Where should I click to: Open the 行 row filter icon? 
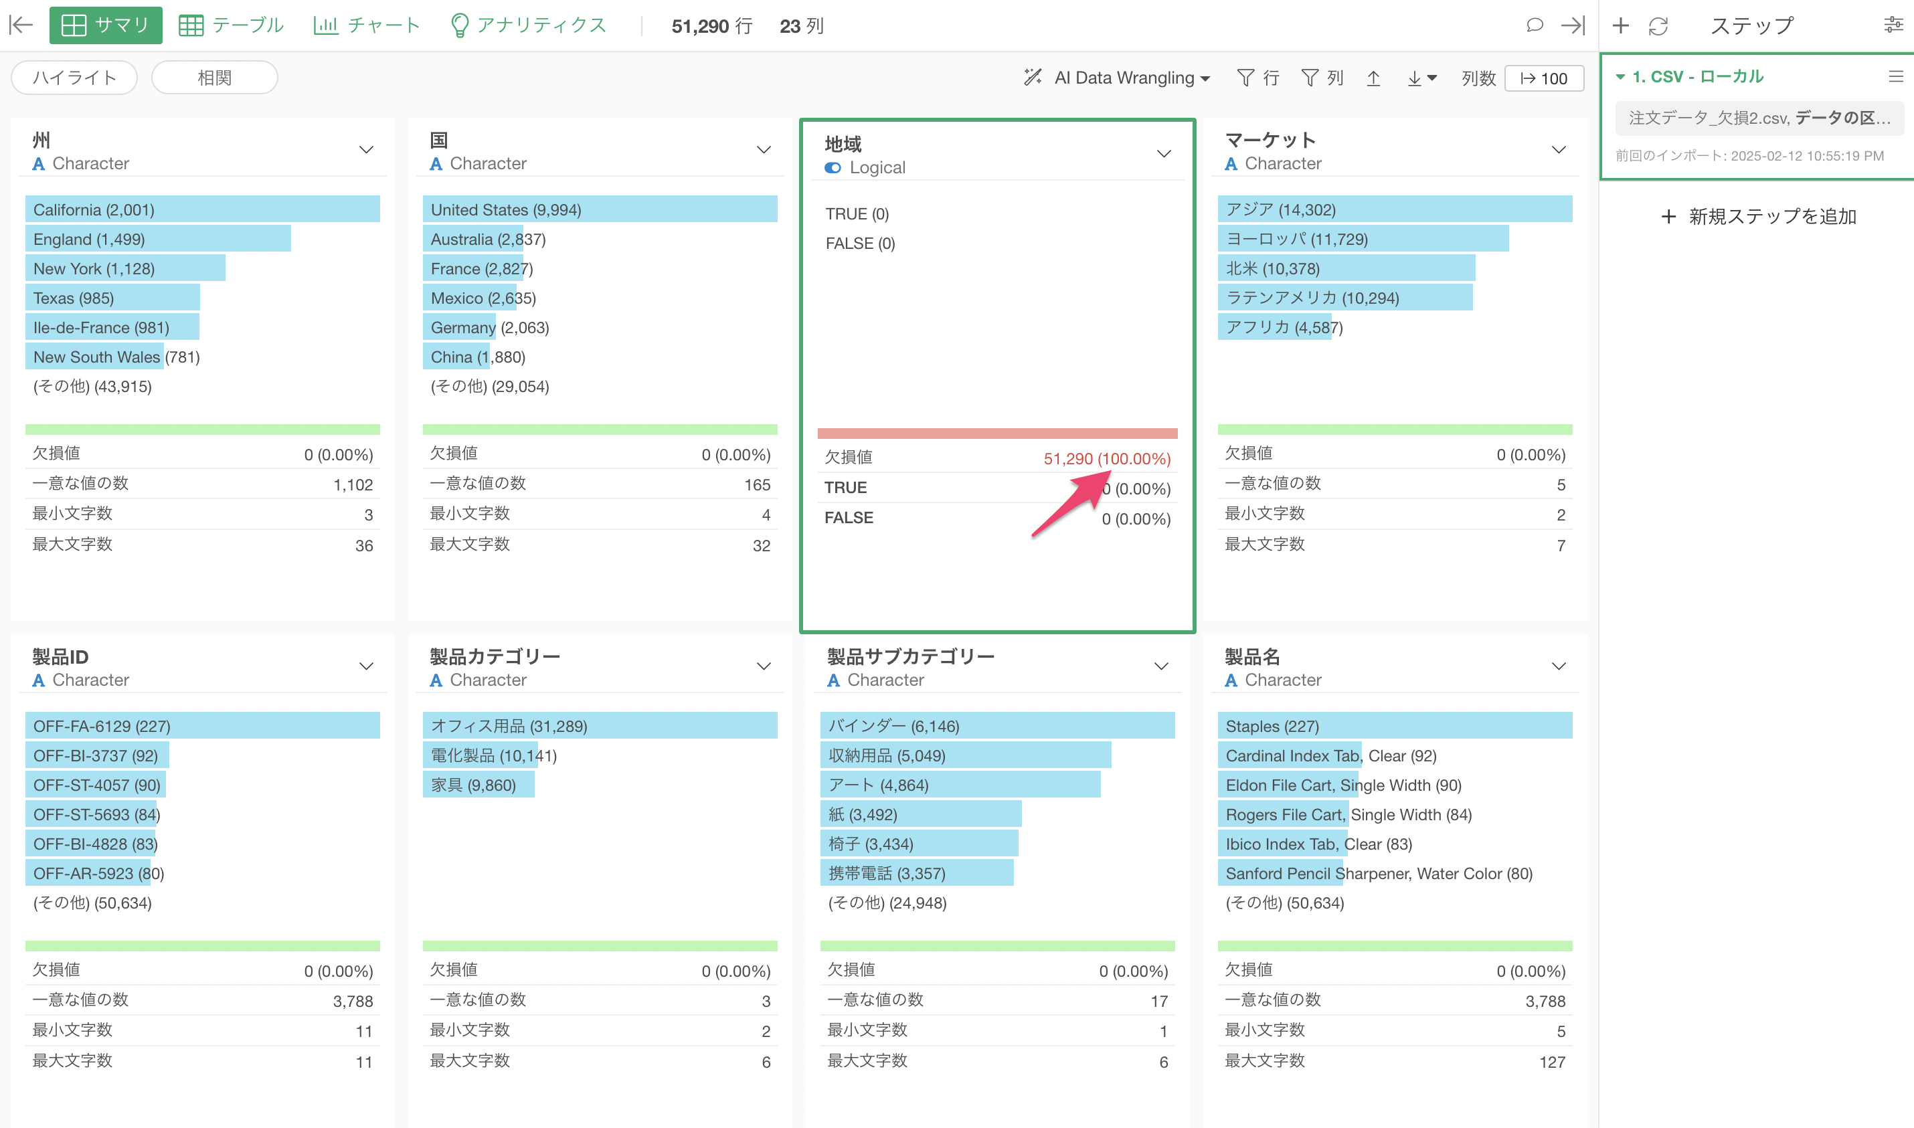point(1258,78)
